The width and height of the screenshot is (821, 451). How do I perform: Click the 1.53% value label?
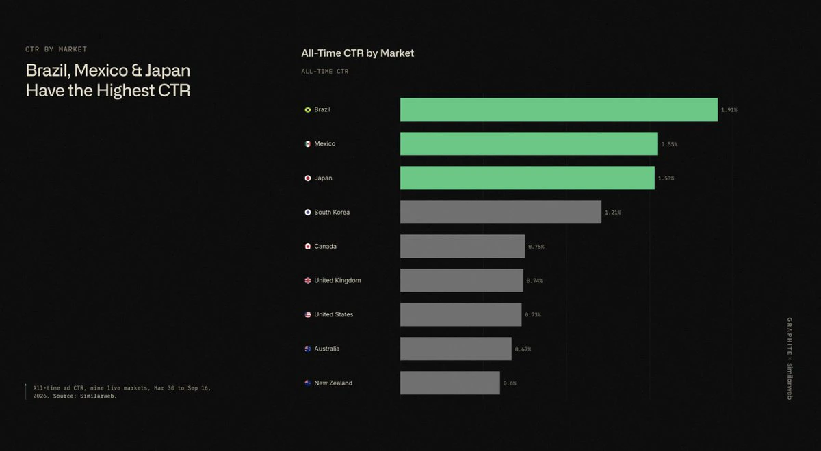[666, 178]
